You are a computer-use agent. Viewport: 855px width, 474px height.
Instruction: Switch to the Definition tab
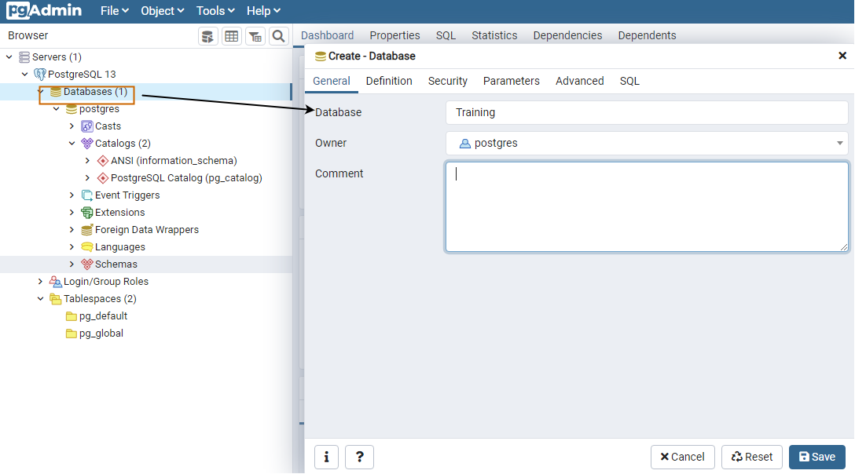pos(389,81)
